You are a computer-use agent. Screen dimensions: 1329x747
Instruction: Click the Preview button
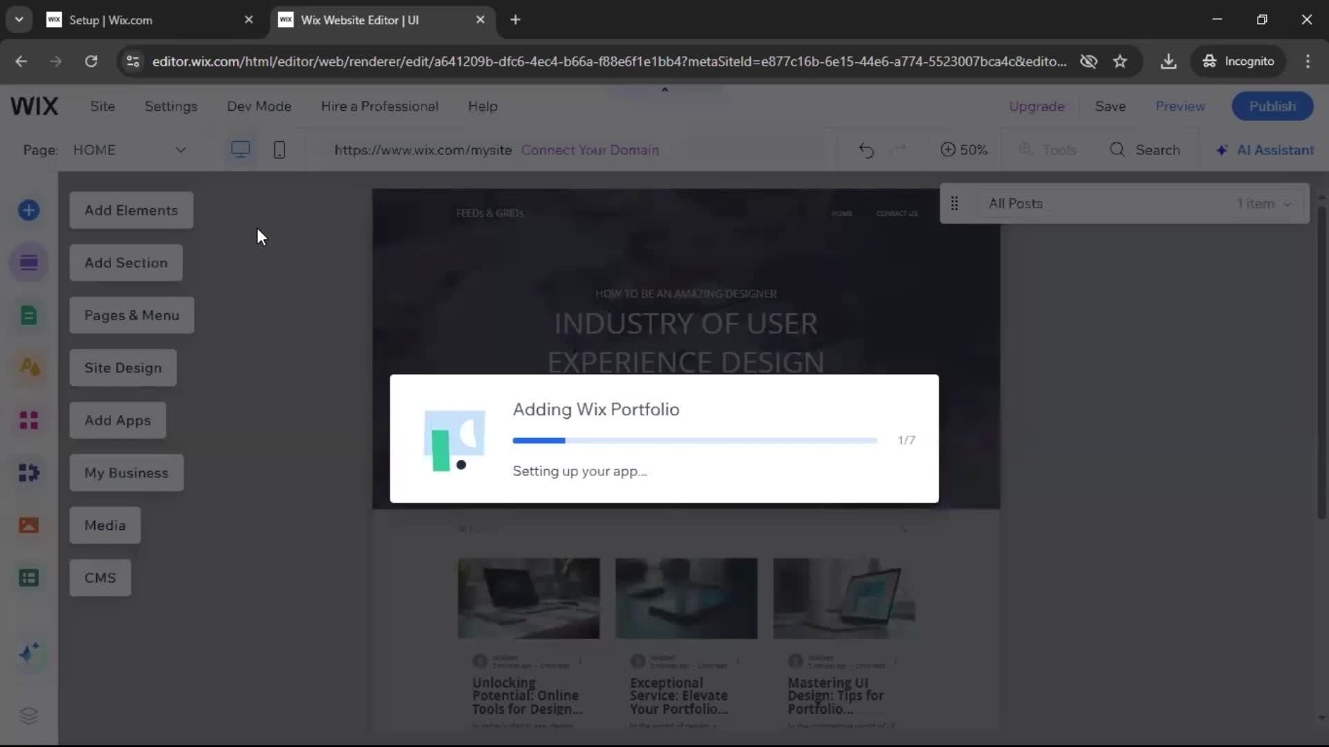click(x=1180, y=106)
